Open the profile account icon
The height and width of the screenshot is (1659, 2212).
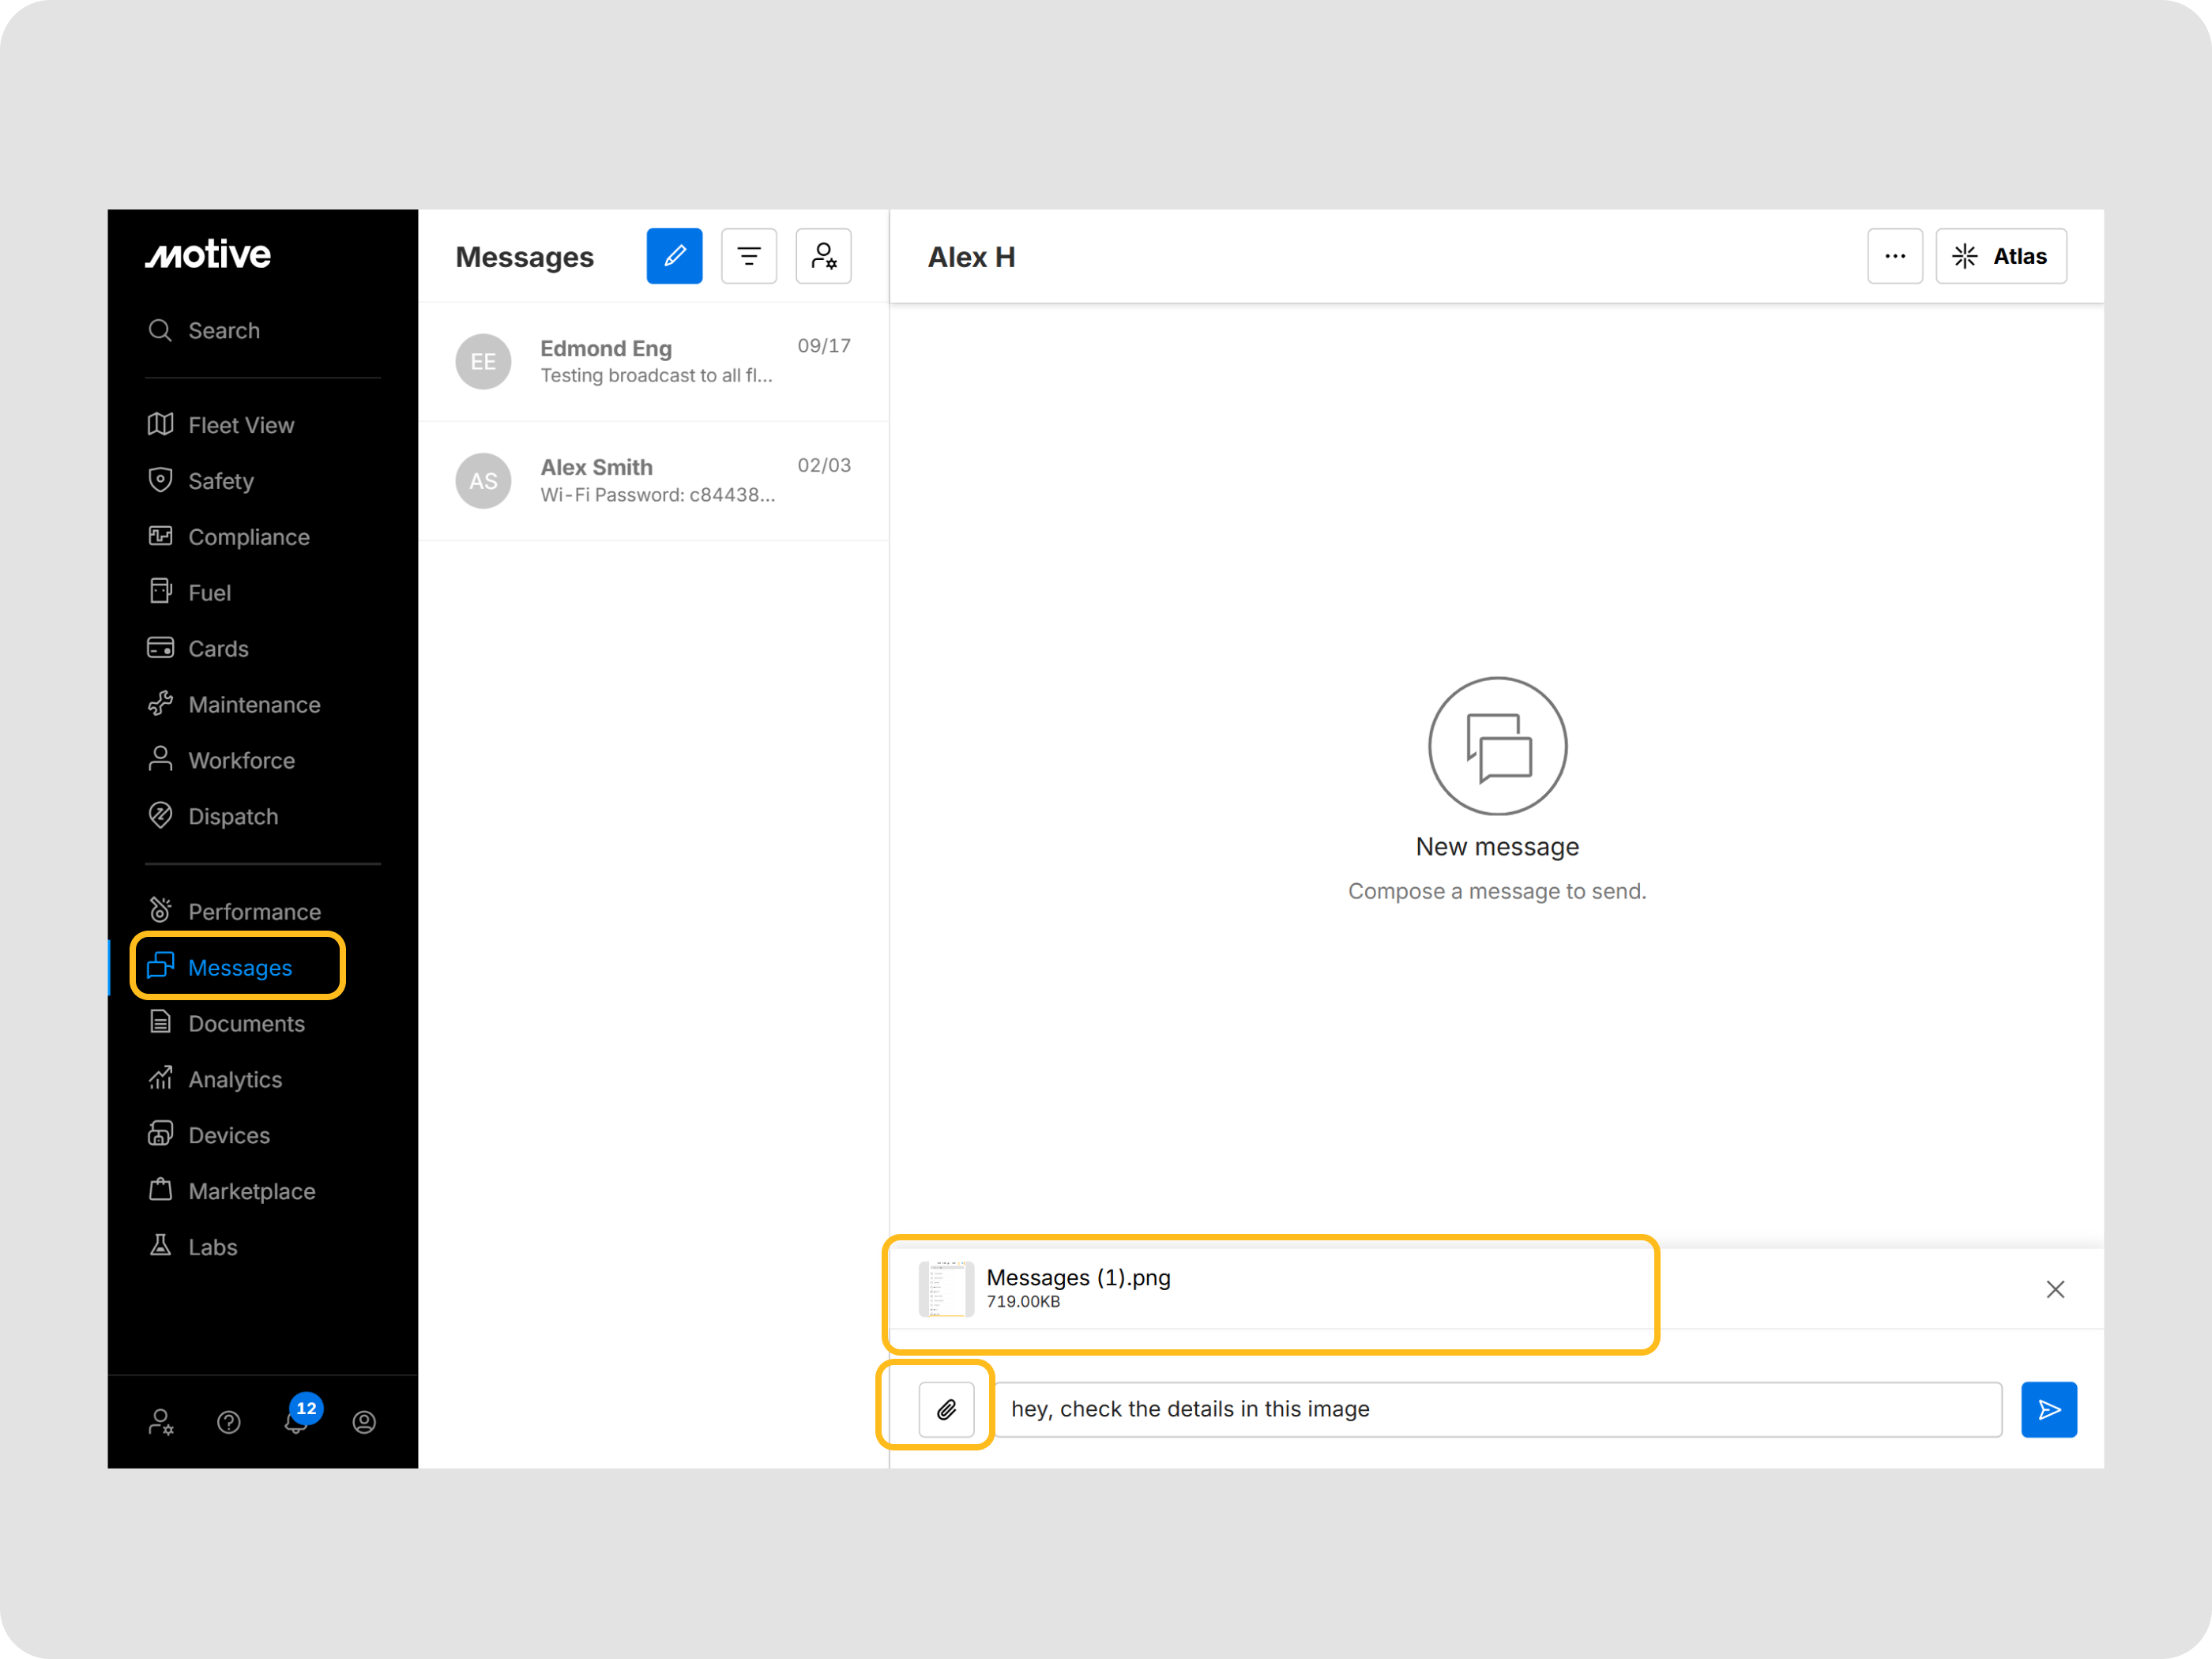point(364,1422)
